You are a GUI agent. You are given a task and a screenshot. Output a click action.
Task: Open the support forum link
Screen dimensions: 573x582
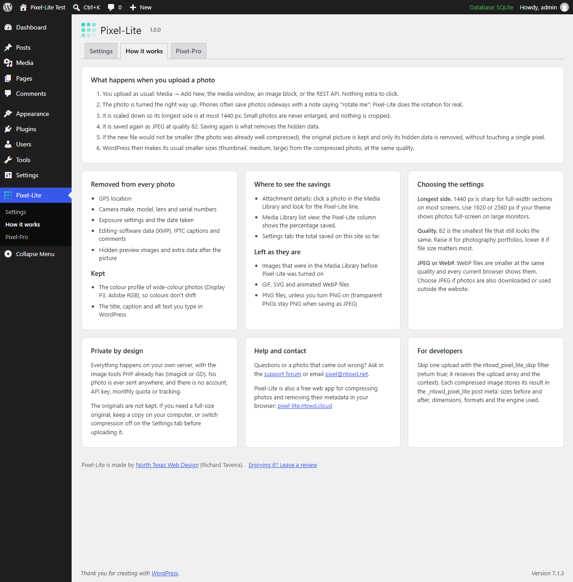[282, 374]
